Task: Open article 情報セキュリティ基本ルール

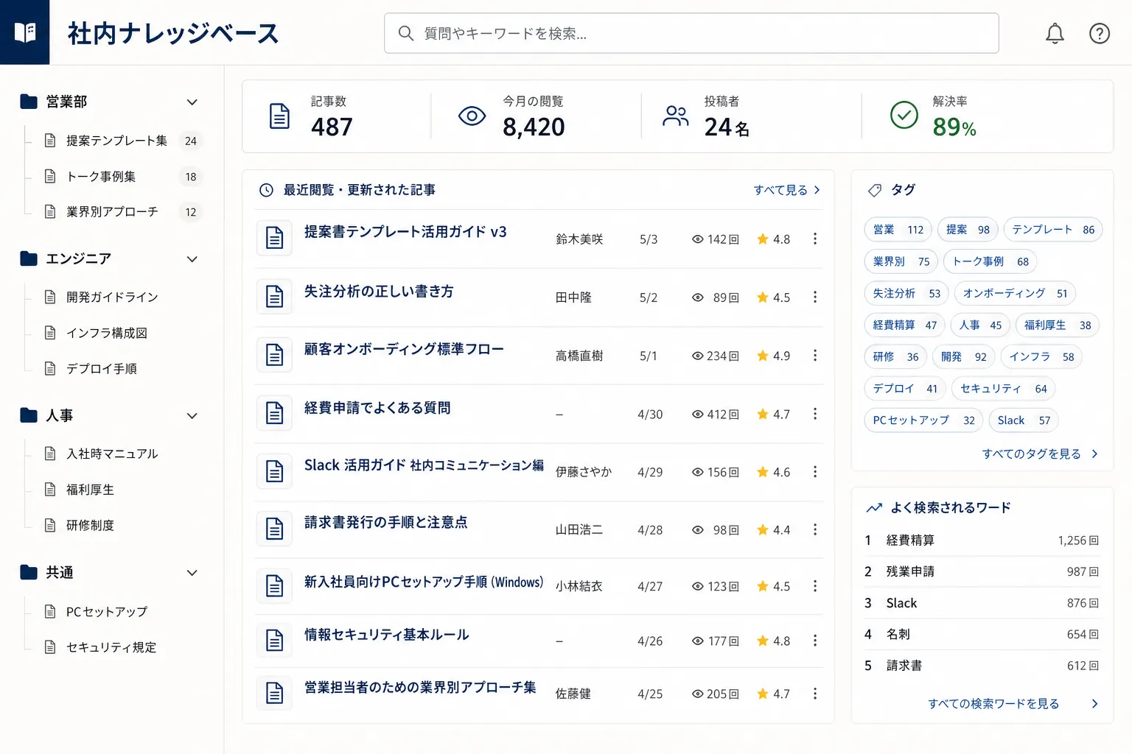Action: 386,635
